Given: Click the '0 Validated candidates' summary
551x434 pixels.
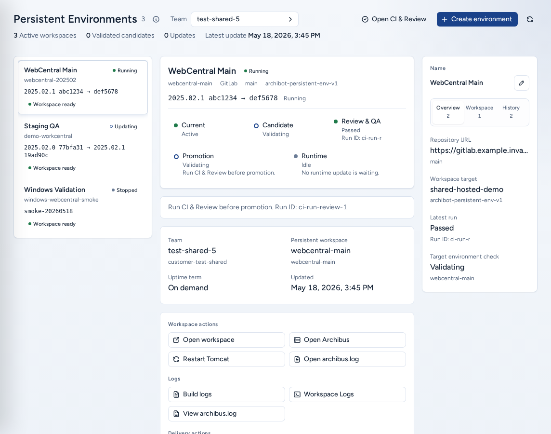Looking at the screenshot, I should click(120, 36).
